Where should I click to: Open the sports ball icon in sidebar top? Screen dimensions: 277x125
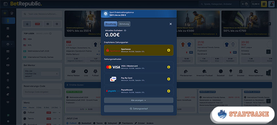5,13
